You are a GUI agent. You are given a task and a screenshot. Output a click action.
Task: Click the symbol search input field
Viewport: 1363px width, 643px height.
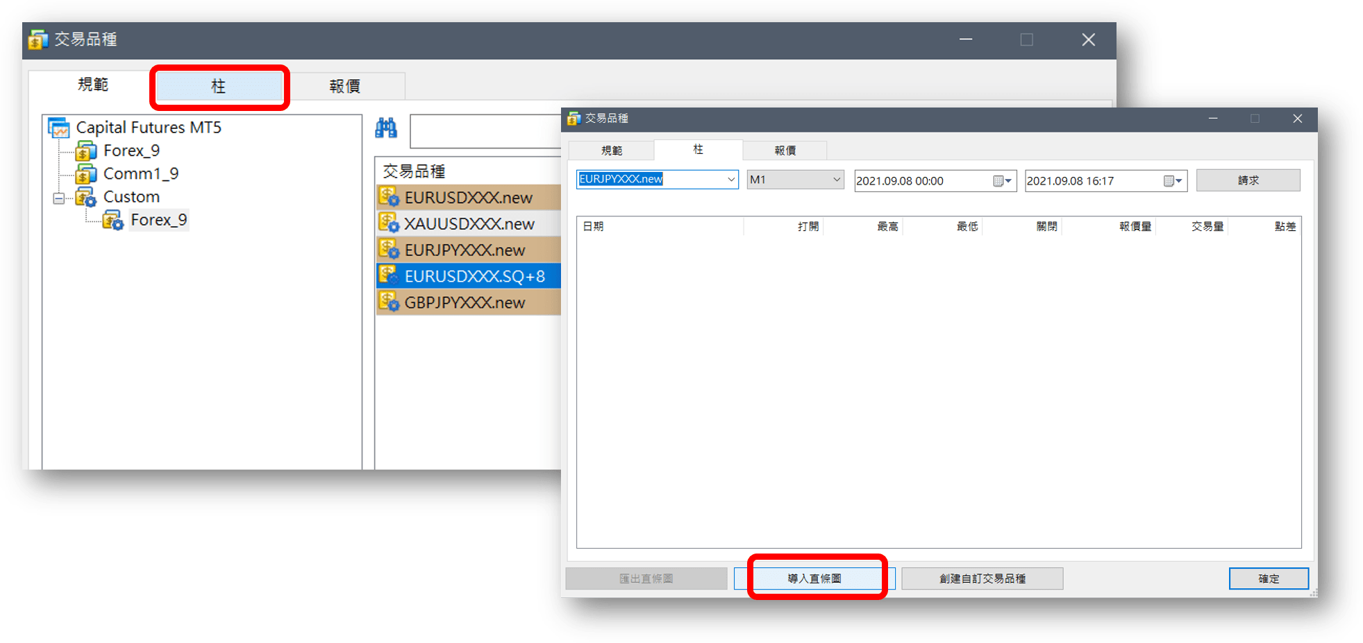(485, 131)
